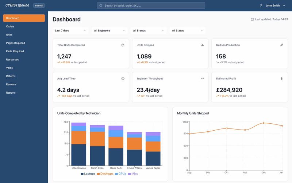292x183 pixels.
Task: Click the clock icon on Avg Lead Time
Action: 123,79
